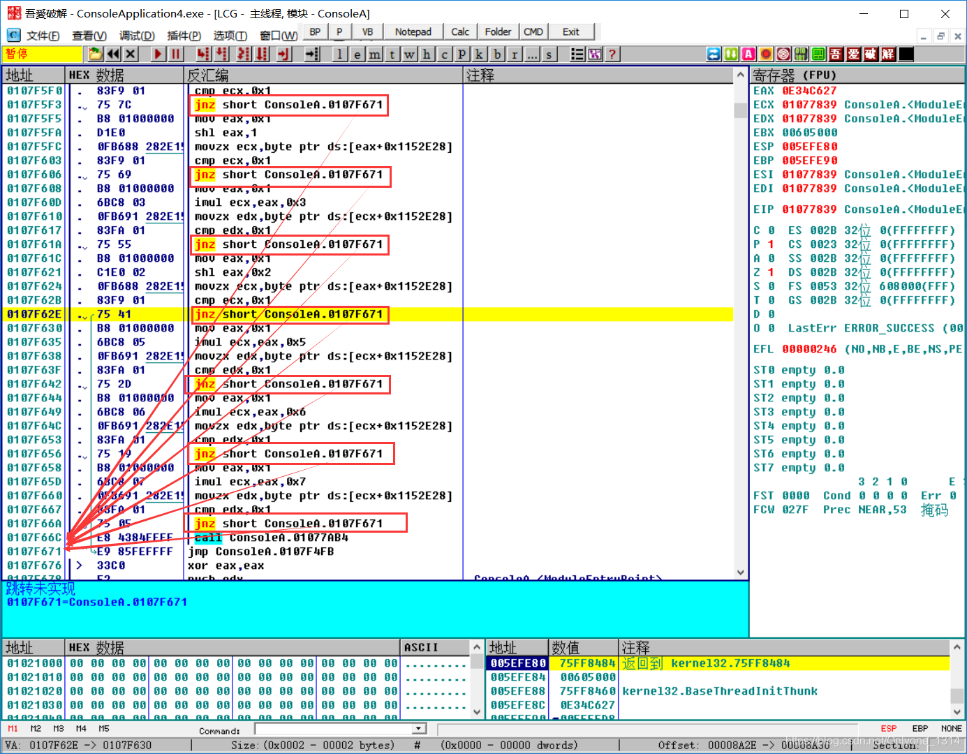Screen dimensions: 967x754
Task: Click the blue swap arrows plugin icon
Action: (x=714, y=54)
